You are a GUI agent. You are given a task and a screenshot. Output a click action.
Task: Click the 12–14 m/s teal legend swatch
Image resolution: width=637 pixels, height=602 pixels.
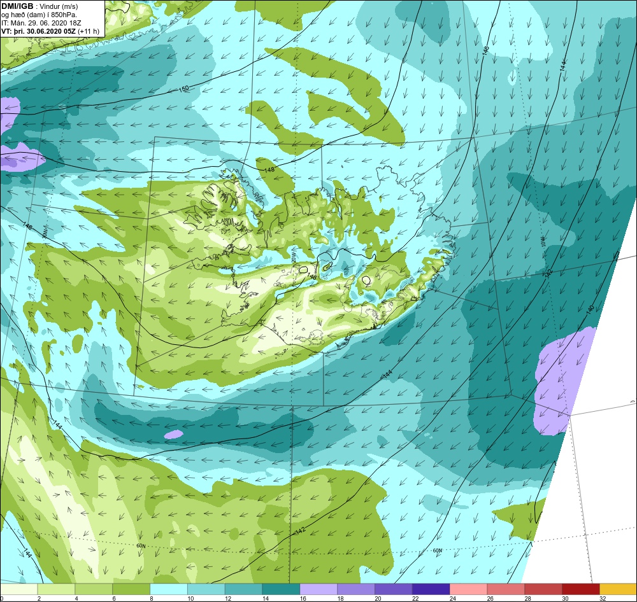[x=243, y=589]
